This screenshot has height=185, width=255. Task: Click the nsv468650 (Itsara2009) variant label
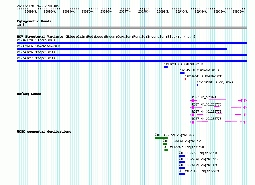pos(36,40)
